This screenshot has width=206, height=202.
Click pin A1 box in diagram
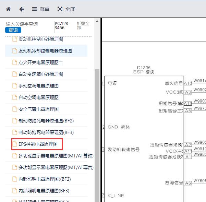[188, 157]
